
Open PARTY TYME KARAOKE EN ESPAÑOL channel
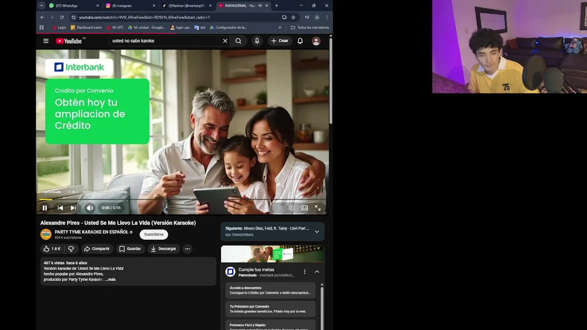tap(91, 232)
